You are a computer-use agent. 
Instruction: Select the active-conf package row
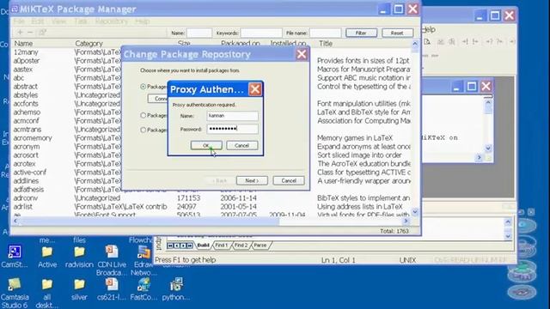click(x=30, y=173)
